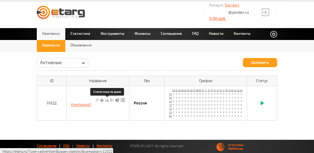The height and width of the screenshot is (153, 314).
Task: Open settings via the gear icon
Action: click(274, 34)
